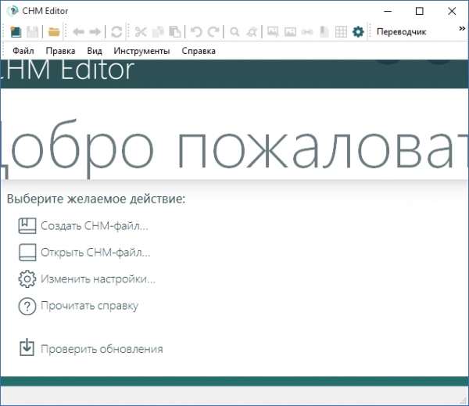Click the download arrow updates icon
This screenshot has height=406, width=469.
[x=27, y=347]
